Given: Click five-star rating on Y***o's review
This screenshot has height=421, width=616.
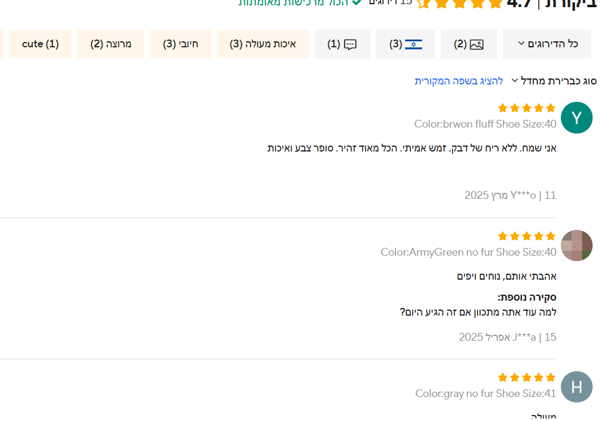Looking at the screenshot, I should pos(527,108).
